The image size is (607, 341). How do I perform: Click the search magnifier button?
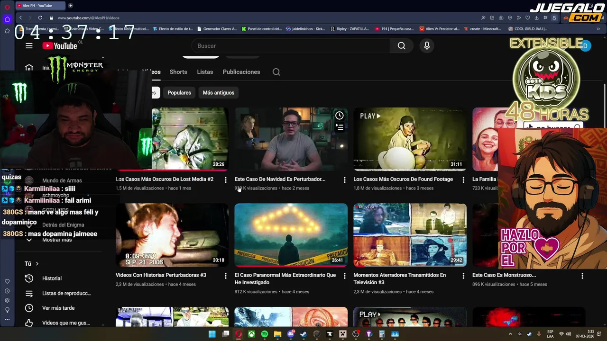click(x=402, y=46)
